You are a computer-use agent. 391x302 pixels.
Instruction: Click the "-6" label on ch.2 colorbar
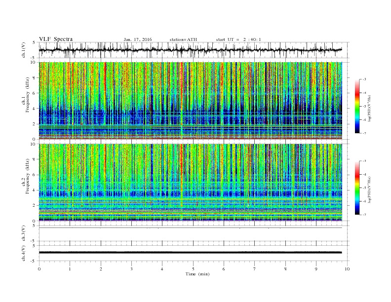(364, 201)
